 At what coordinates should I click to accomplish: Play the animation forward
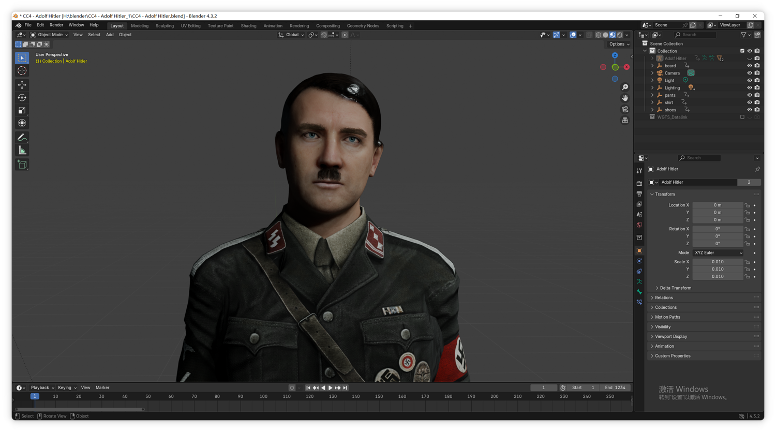pyautogui.click(x=330, y=388)
